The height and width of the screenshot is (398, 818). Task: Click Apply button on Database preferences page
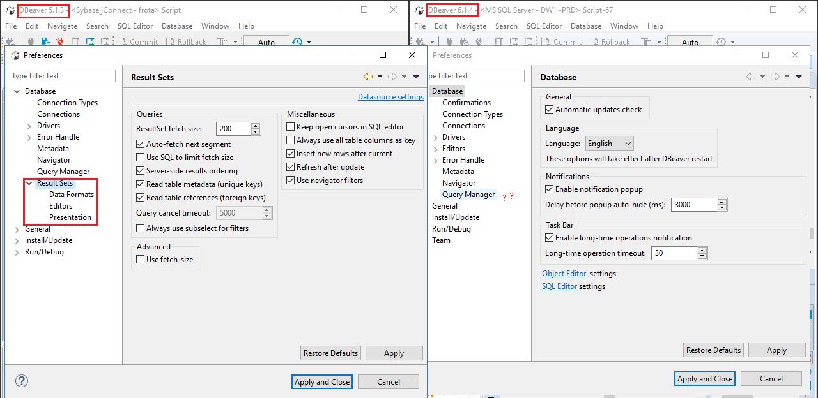coord(776,350)
